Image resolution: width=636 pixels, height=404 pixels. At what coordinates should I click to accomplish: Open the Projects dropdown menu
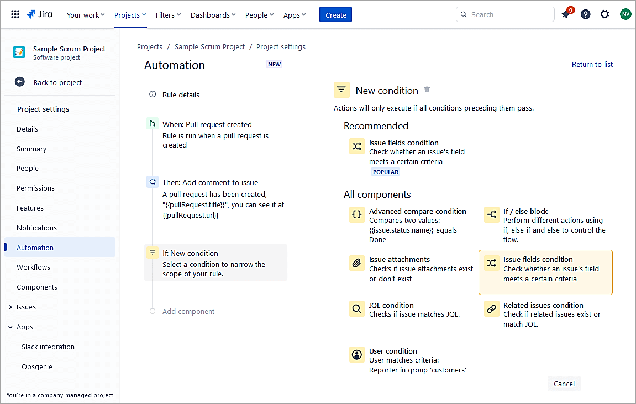[130, 15]
